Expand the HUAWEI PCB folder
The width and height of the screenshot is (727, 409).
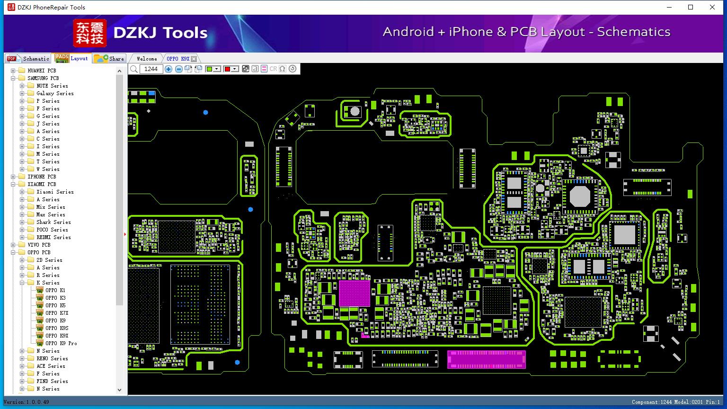13,71
